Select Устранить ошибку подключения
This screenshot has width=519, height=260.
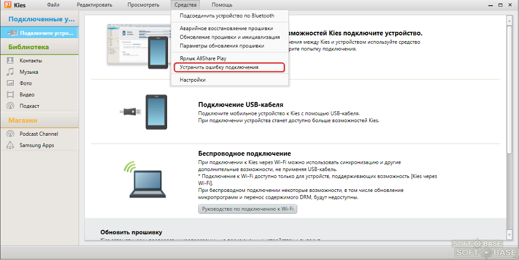[x=230, y=67]
